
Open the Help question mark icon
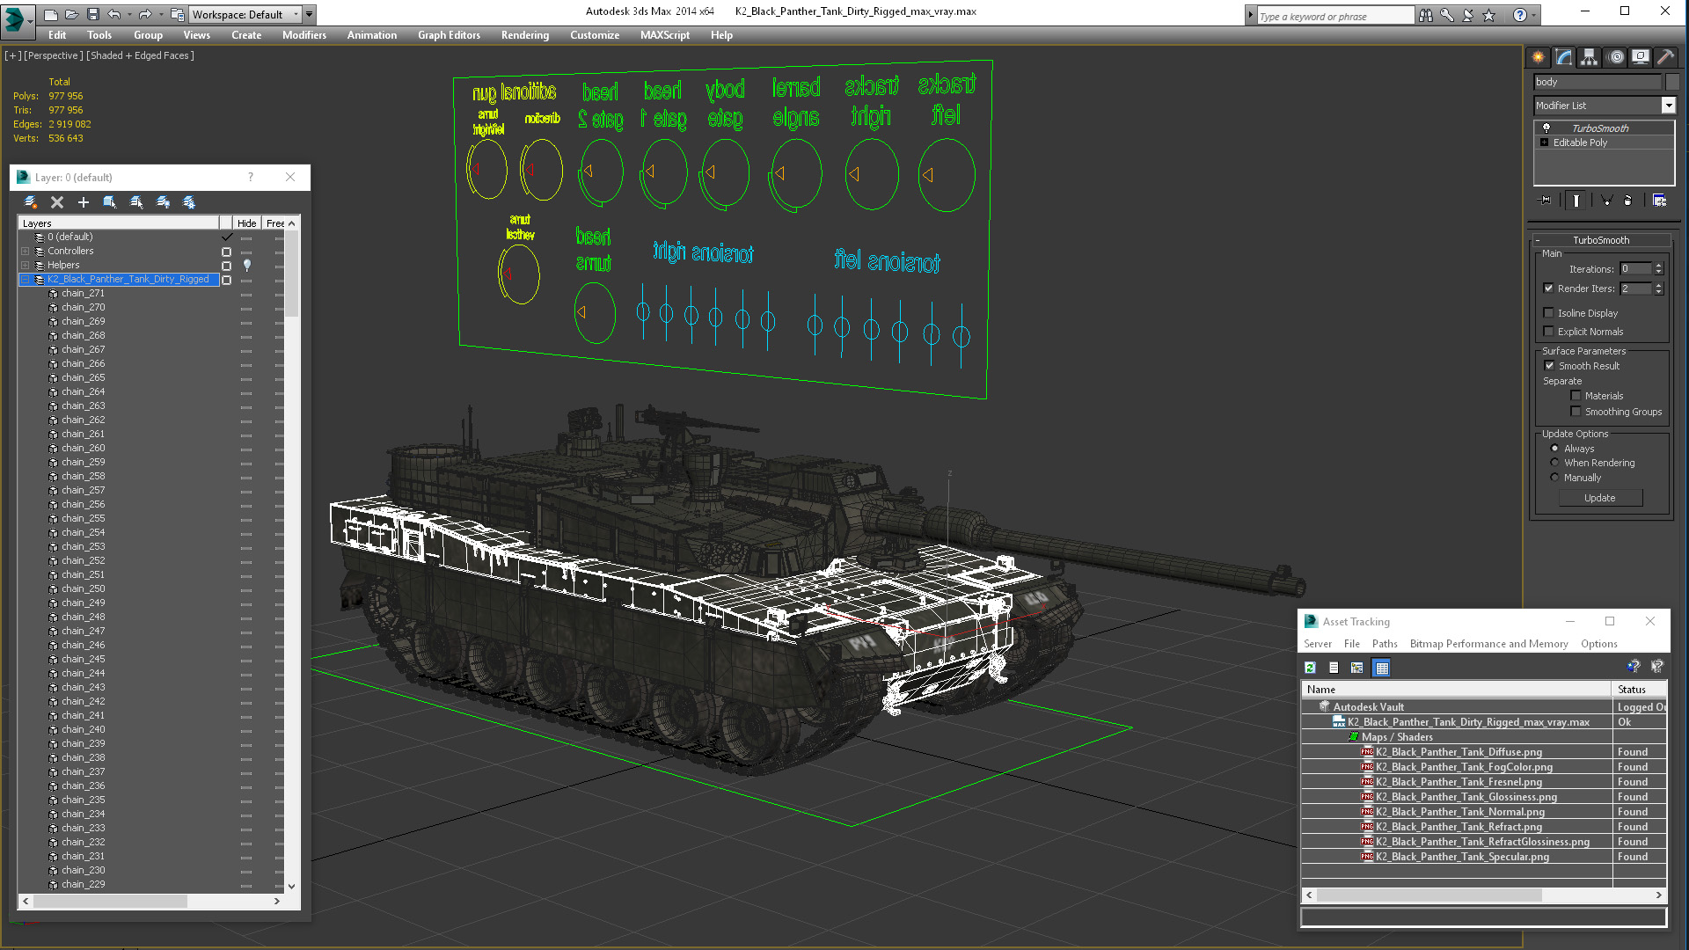pos(1519,15)
